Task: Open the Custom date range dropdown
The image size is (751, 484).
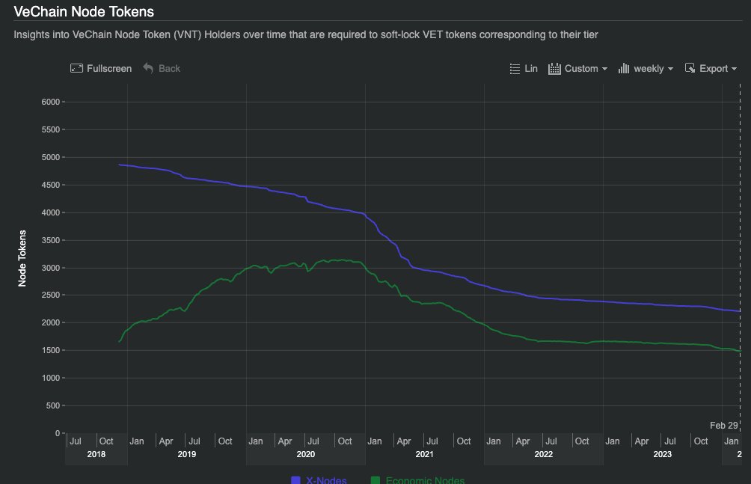Action: tap(585, 69)
